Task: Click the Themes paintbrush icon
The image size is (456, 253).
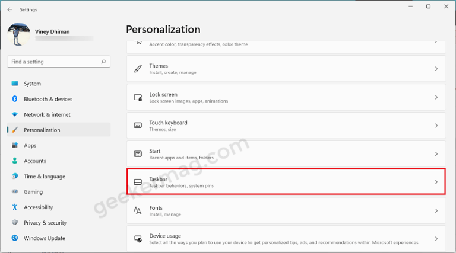Action: tap(138, 69)
